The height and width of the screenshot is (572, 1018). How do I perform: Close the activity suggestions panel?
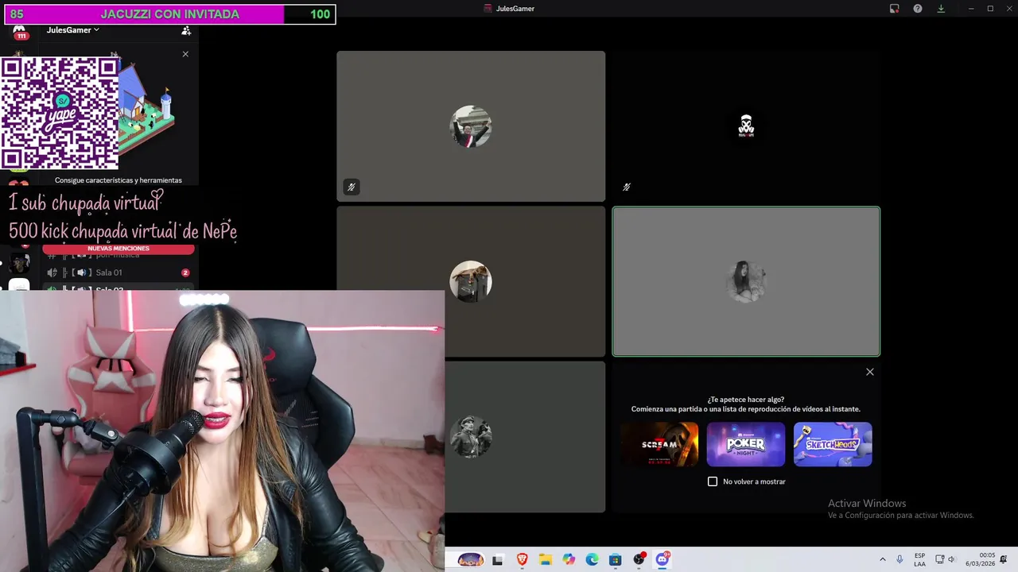[x=870, y=372]
